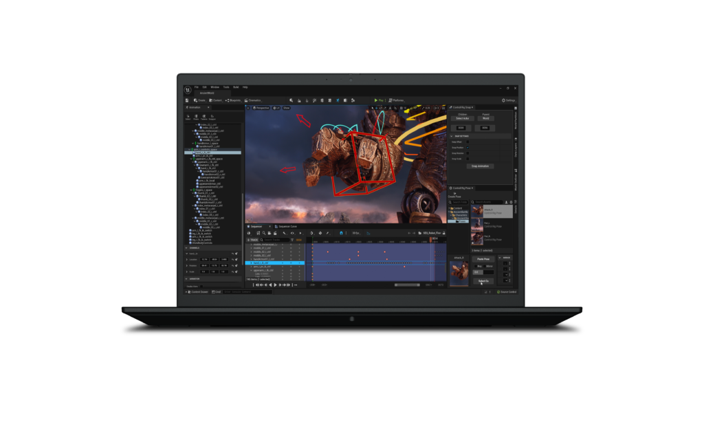This screenshot has height=422, width=704.
Task: Open the Perspective viewport dropdown
Action: pyautogui.click(x=261, y=108)
